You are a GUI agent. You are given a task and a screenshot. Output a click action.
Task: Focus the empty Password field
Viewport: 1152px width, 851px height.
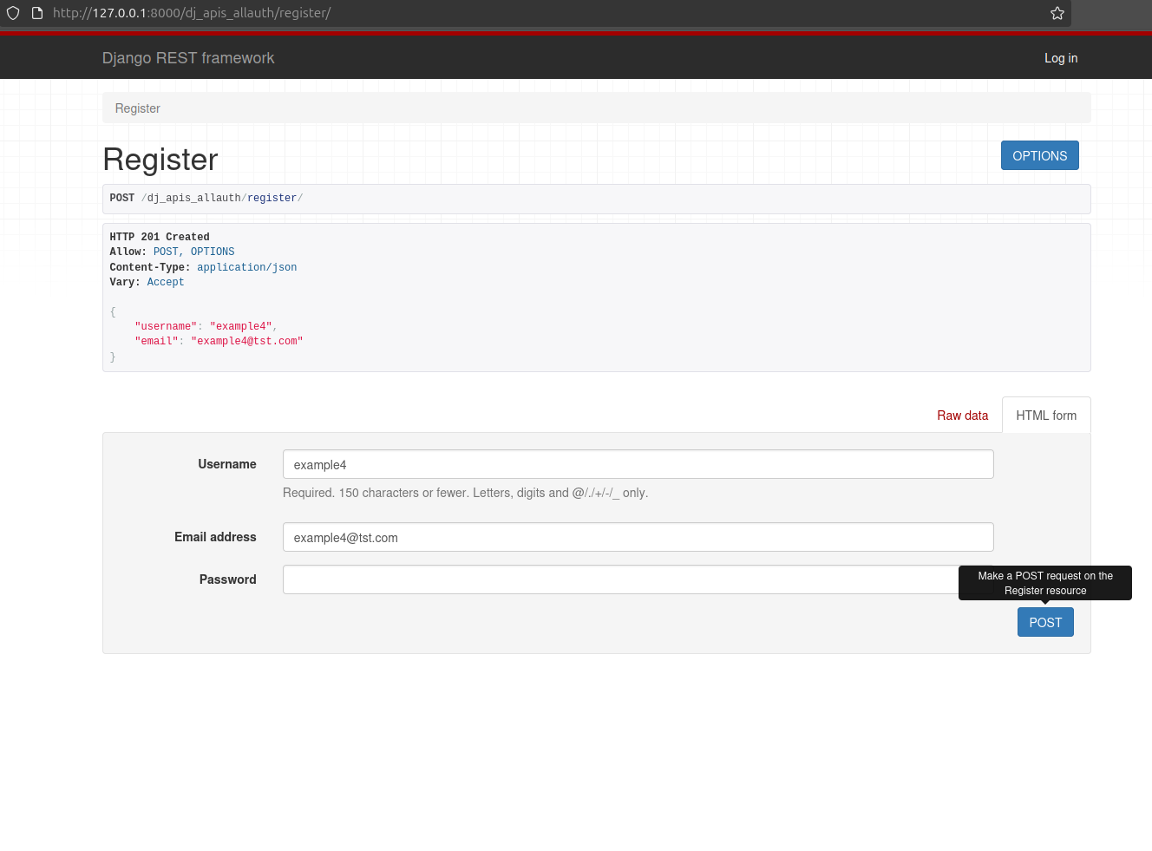[607, 579]
